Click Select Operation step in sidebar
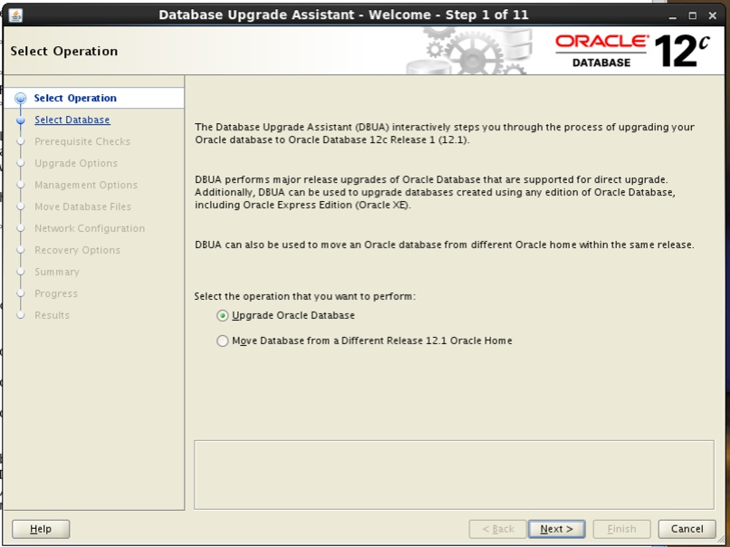Viewport: 730px width, 547px height. [75, 98]
